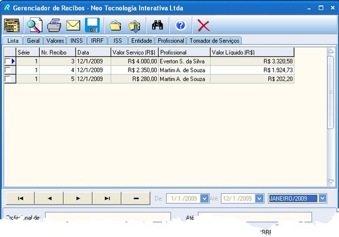The image size is (339, 237).
Task: Click the scroll up arrow of list
Action: 331,51
